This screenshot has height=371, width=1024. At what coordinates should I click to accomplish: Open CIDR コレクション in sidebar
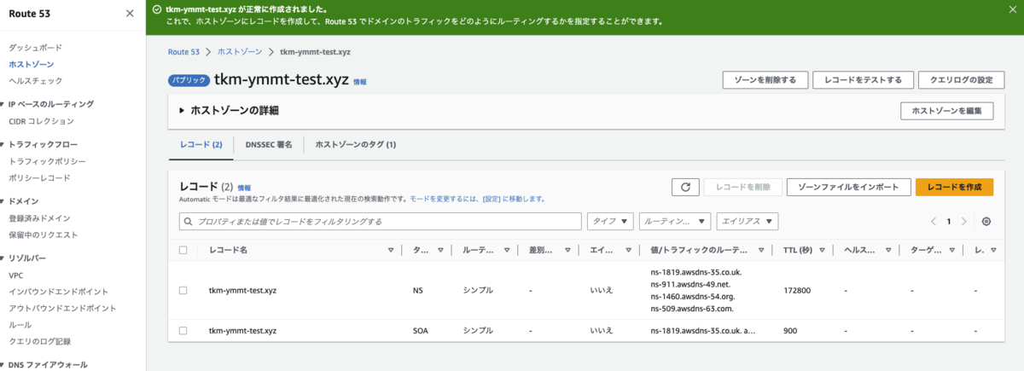[41, 121]
